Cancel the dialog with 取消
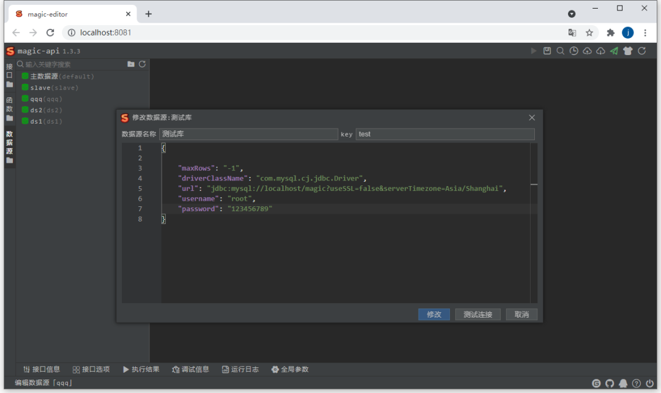This screenshot has width=661, height=393. point(521,314)
